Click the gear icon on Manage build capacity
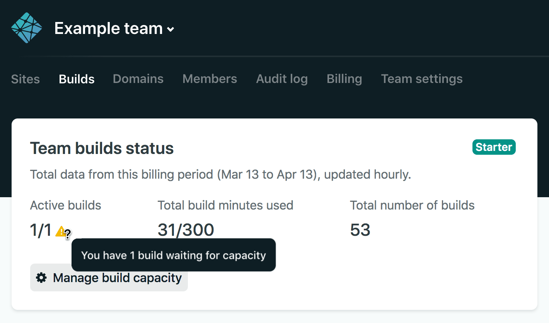Image resolution: width=549 pixels, height=323 pixels. 41,277
